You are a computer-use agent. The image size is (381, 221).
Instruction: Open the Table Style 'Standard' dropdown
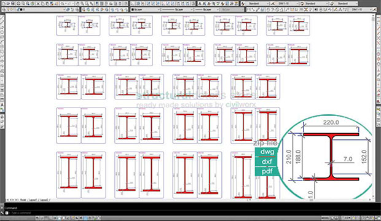(x=317, y=4)
